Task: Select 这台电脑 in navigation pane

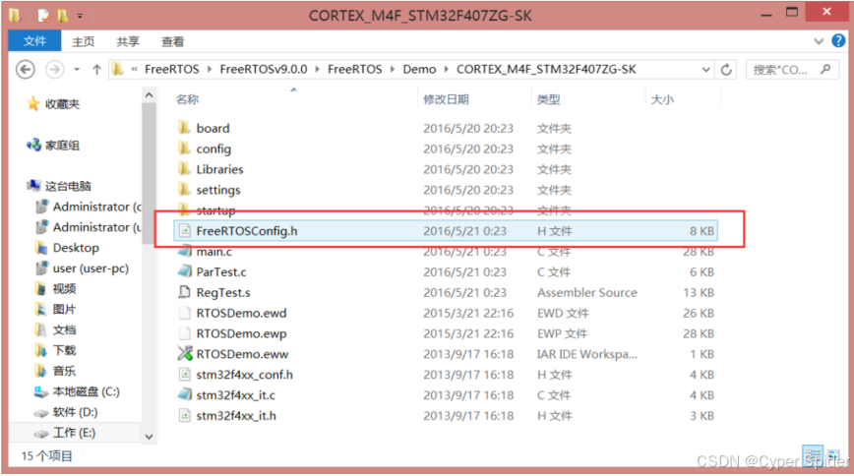Action: click(68, 186)
